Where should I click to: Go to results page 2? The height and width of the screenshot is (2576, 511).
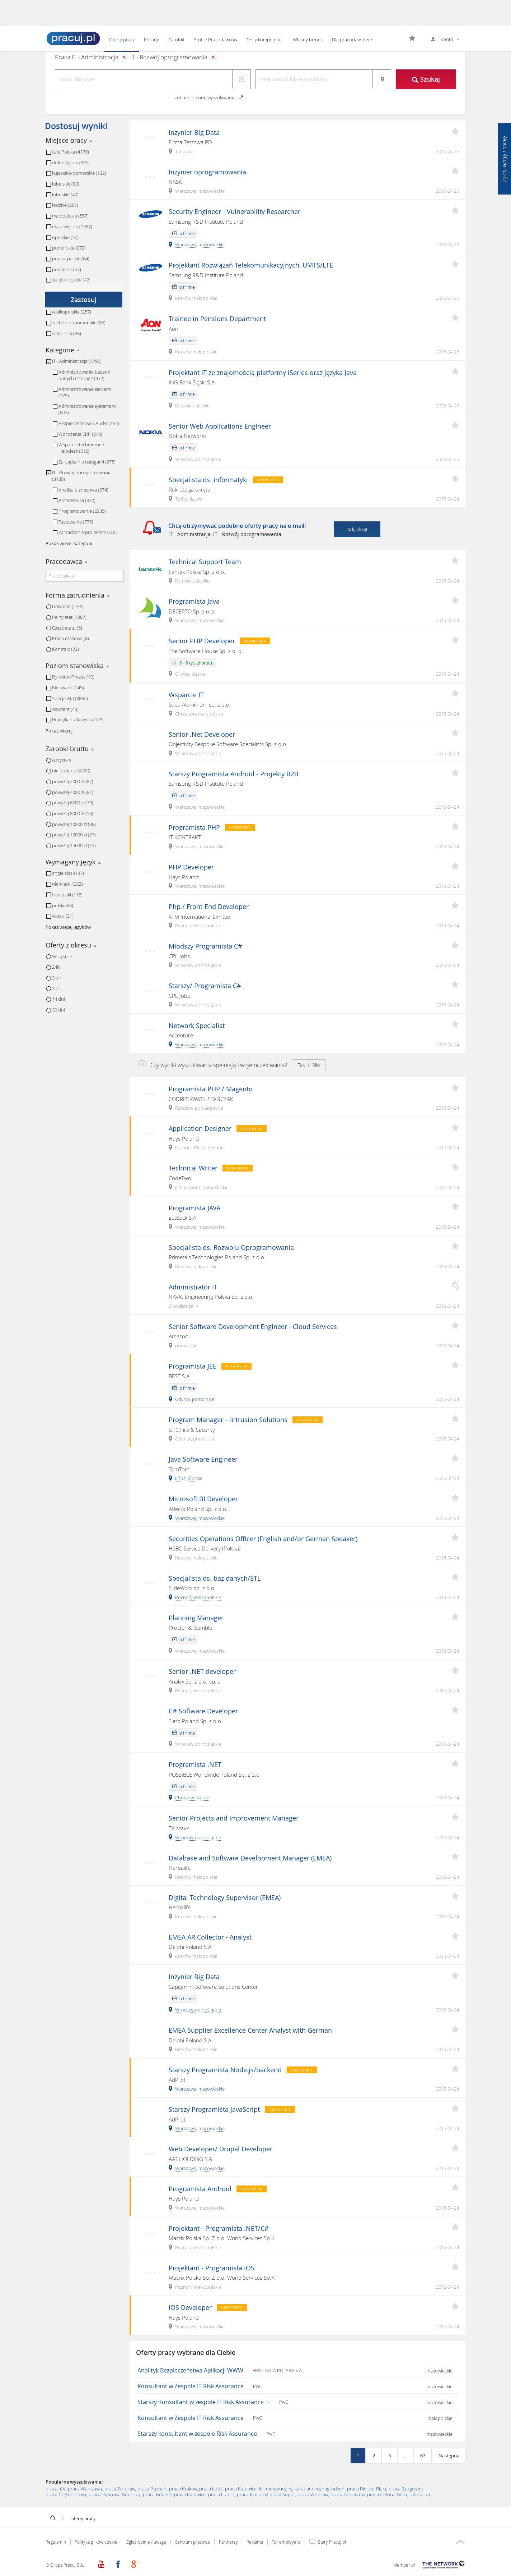[373, 2455]
